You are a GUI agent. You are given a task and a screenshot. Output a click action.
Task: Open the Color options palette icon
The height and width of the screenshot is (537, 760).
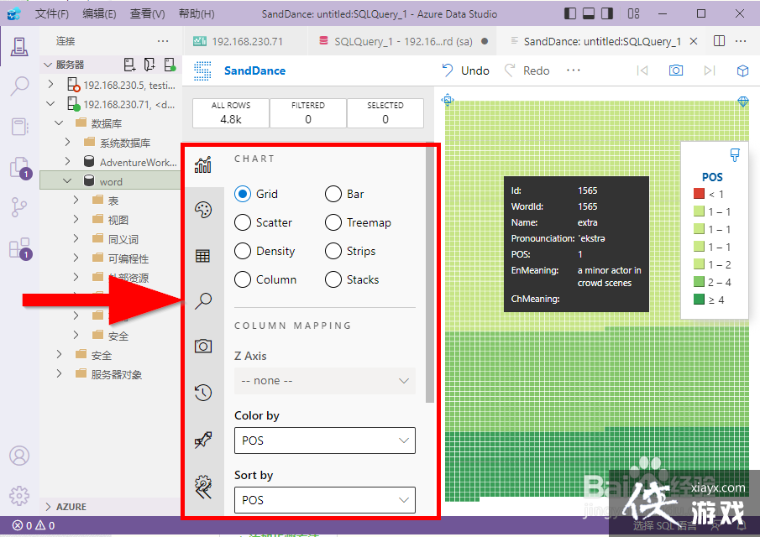click(x=202, y=210)
